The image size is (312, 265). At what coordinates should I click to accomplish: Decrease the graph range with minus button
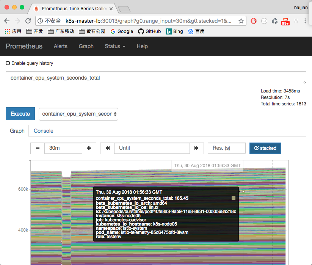click(38, 148)
